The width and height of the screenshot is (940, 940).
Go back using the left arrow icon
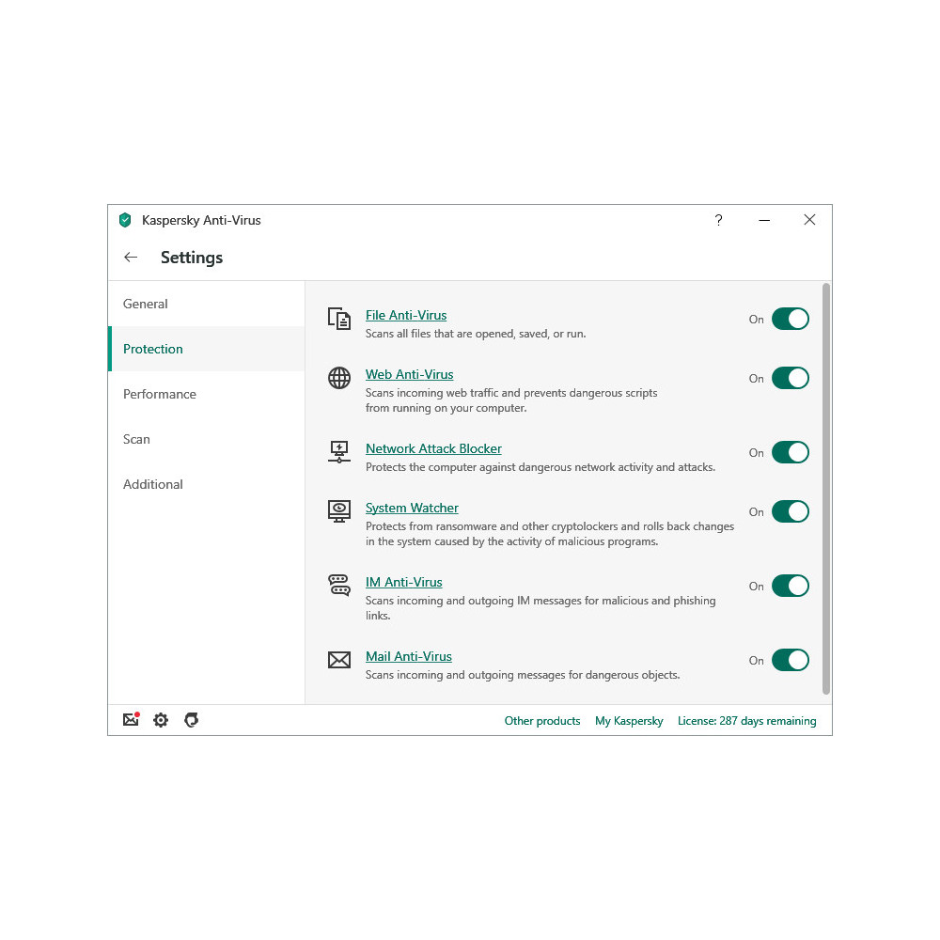tap(131, 258)
